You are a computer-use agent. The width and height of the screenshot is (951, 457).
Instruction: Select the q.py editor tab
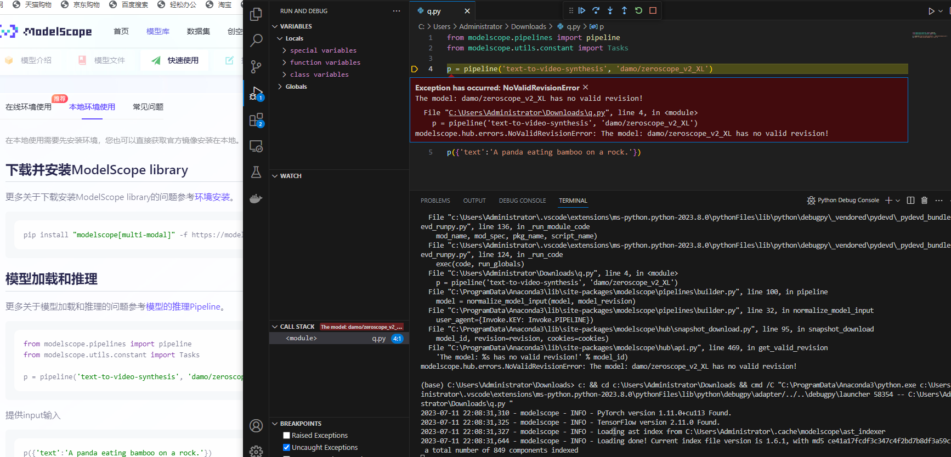point(434,11)
